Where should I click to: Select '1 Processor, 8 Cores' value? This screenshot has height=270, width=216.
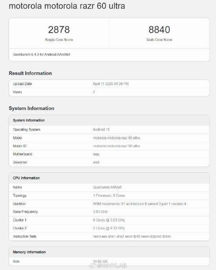click(x=109, y=196)
